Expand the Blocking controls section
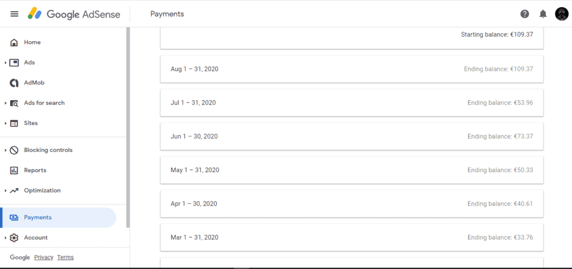The image size is (572, 269). [6, 150]
